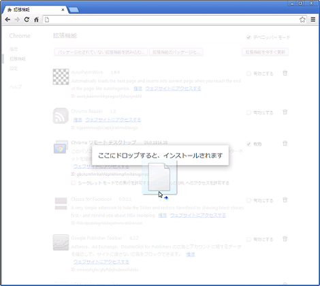This screenshot has height=286, width=320.
Task: Bookmark this page with the star icon
Action: point(302,20)
